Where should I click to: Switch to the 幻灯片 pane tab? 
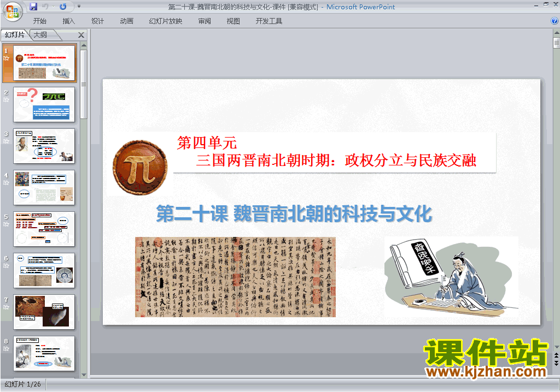coord(15,35)
